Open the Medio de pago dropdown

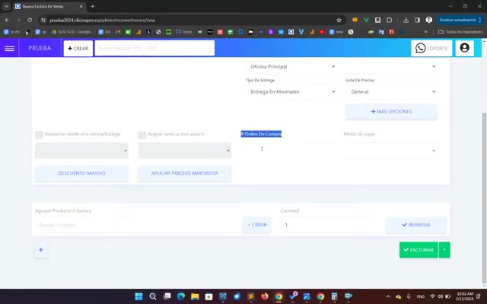[390, 150]
